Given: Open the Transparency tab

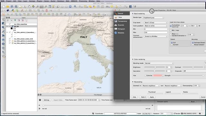Looking at the screenshot, I should [x=122, y=21].
